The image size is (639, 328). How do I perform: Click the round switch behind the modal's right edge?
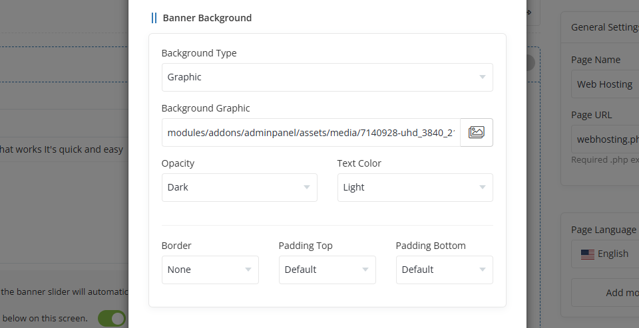[531, 62]
